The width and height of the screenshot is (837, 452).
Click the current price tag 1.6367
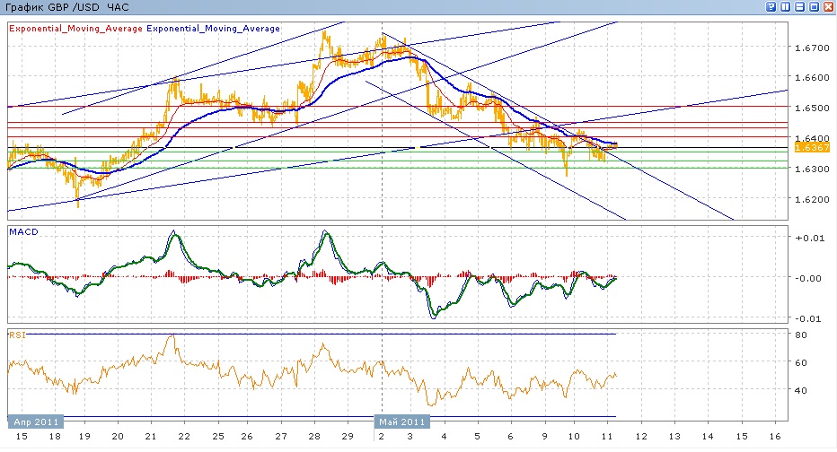tap(805, 146)
